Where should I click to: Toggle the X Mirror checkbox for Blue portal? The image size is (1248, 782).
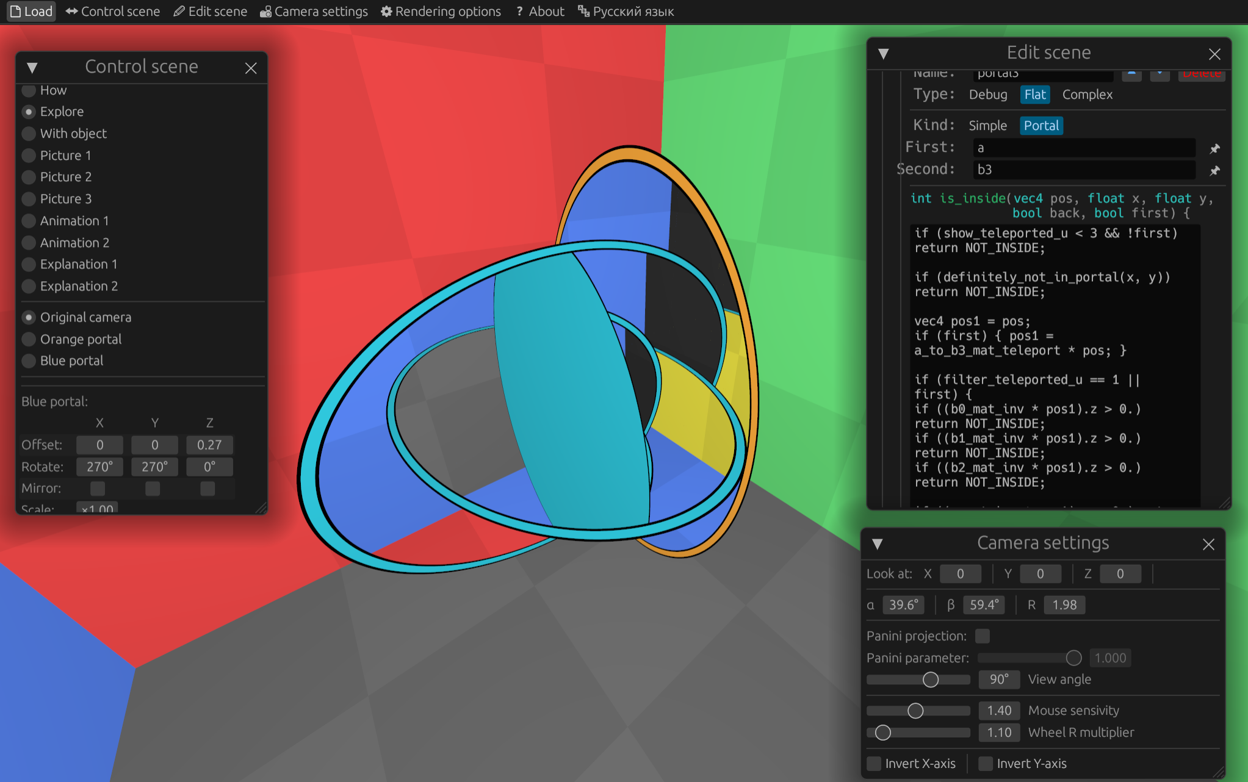tap(97, 488)
